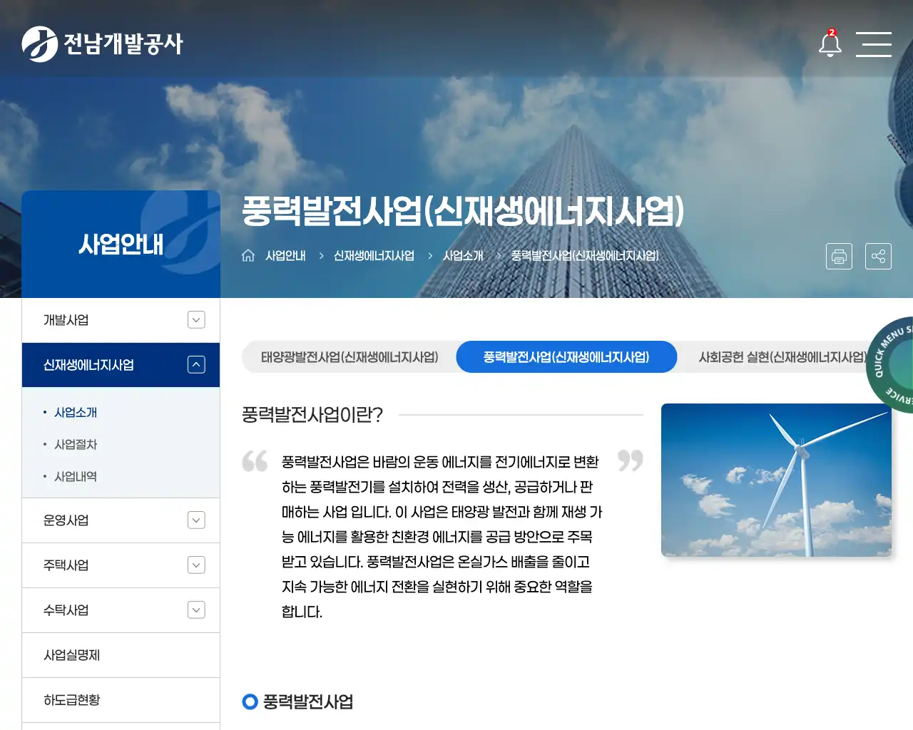Click the 전남개발공사 logo
913x730 pixels.
click(x=102, y=44)
